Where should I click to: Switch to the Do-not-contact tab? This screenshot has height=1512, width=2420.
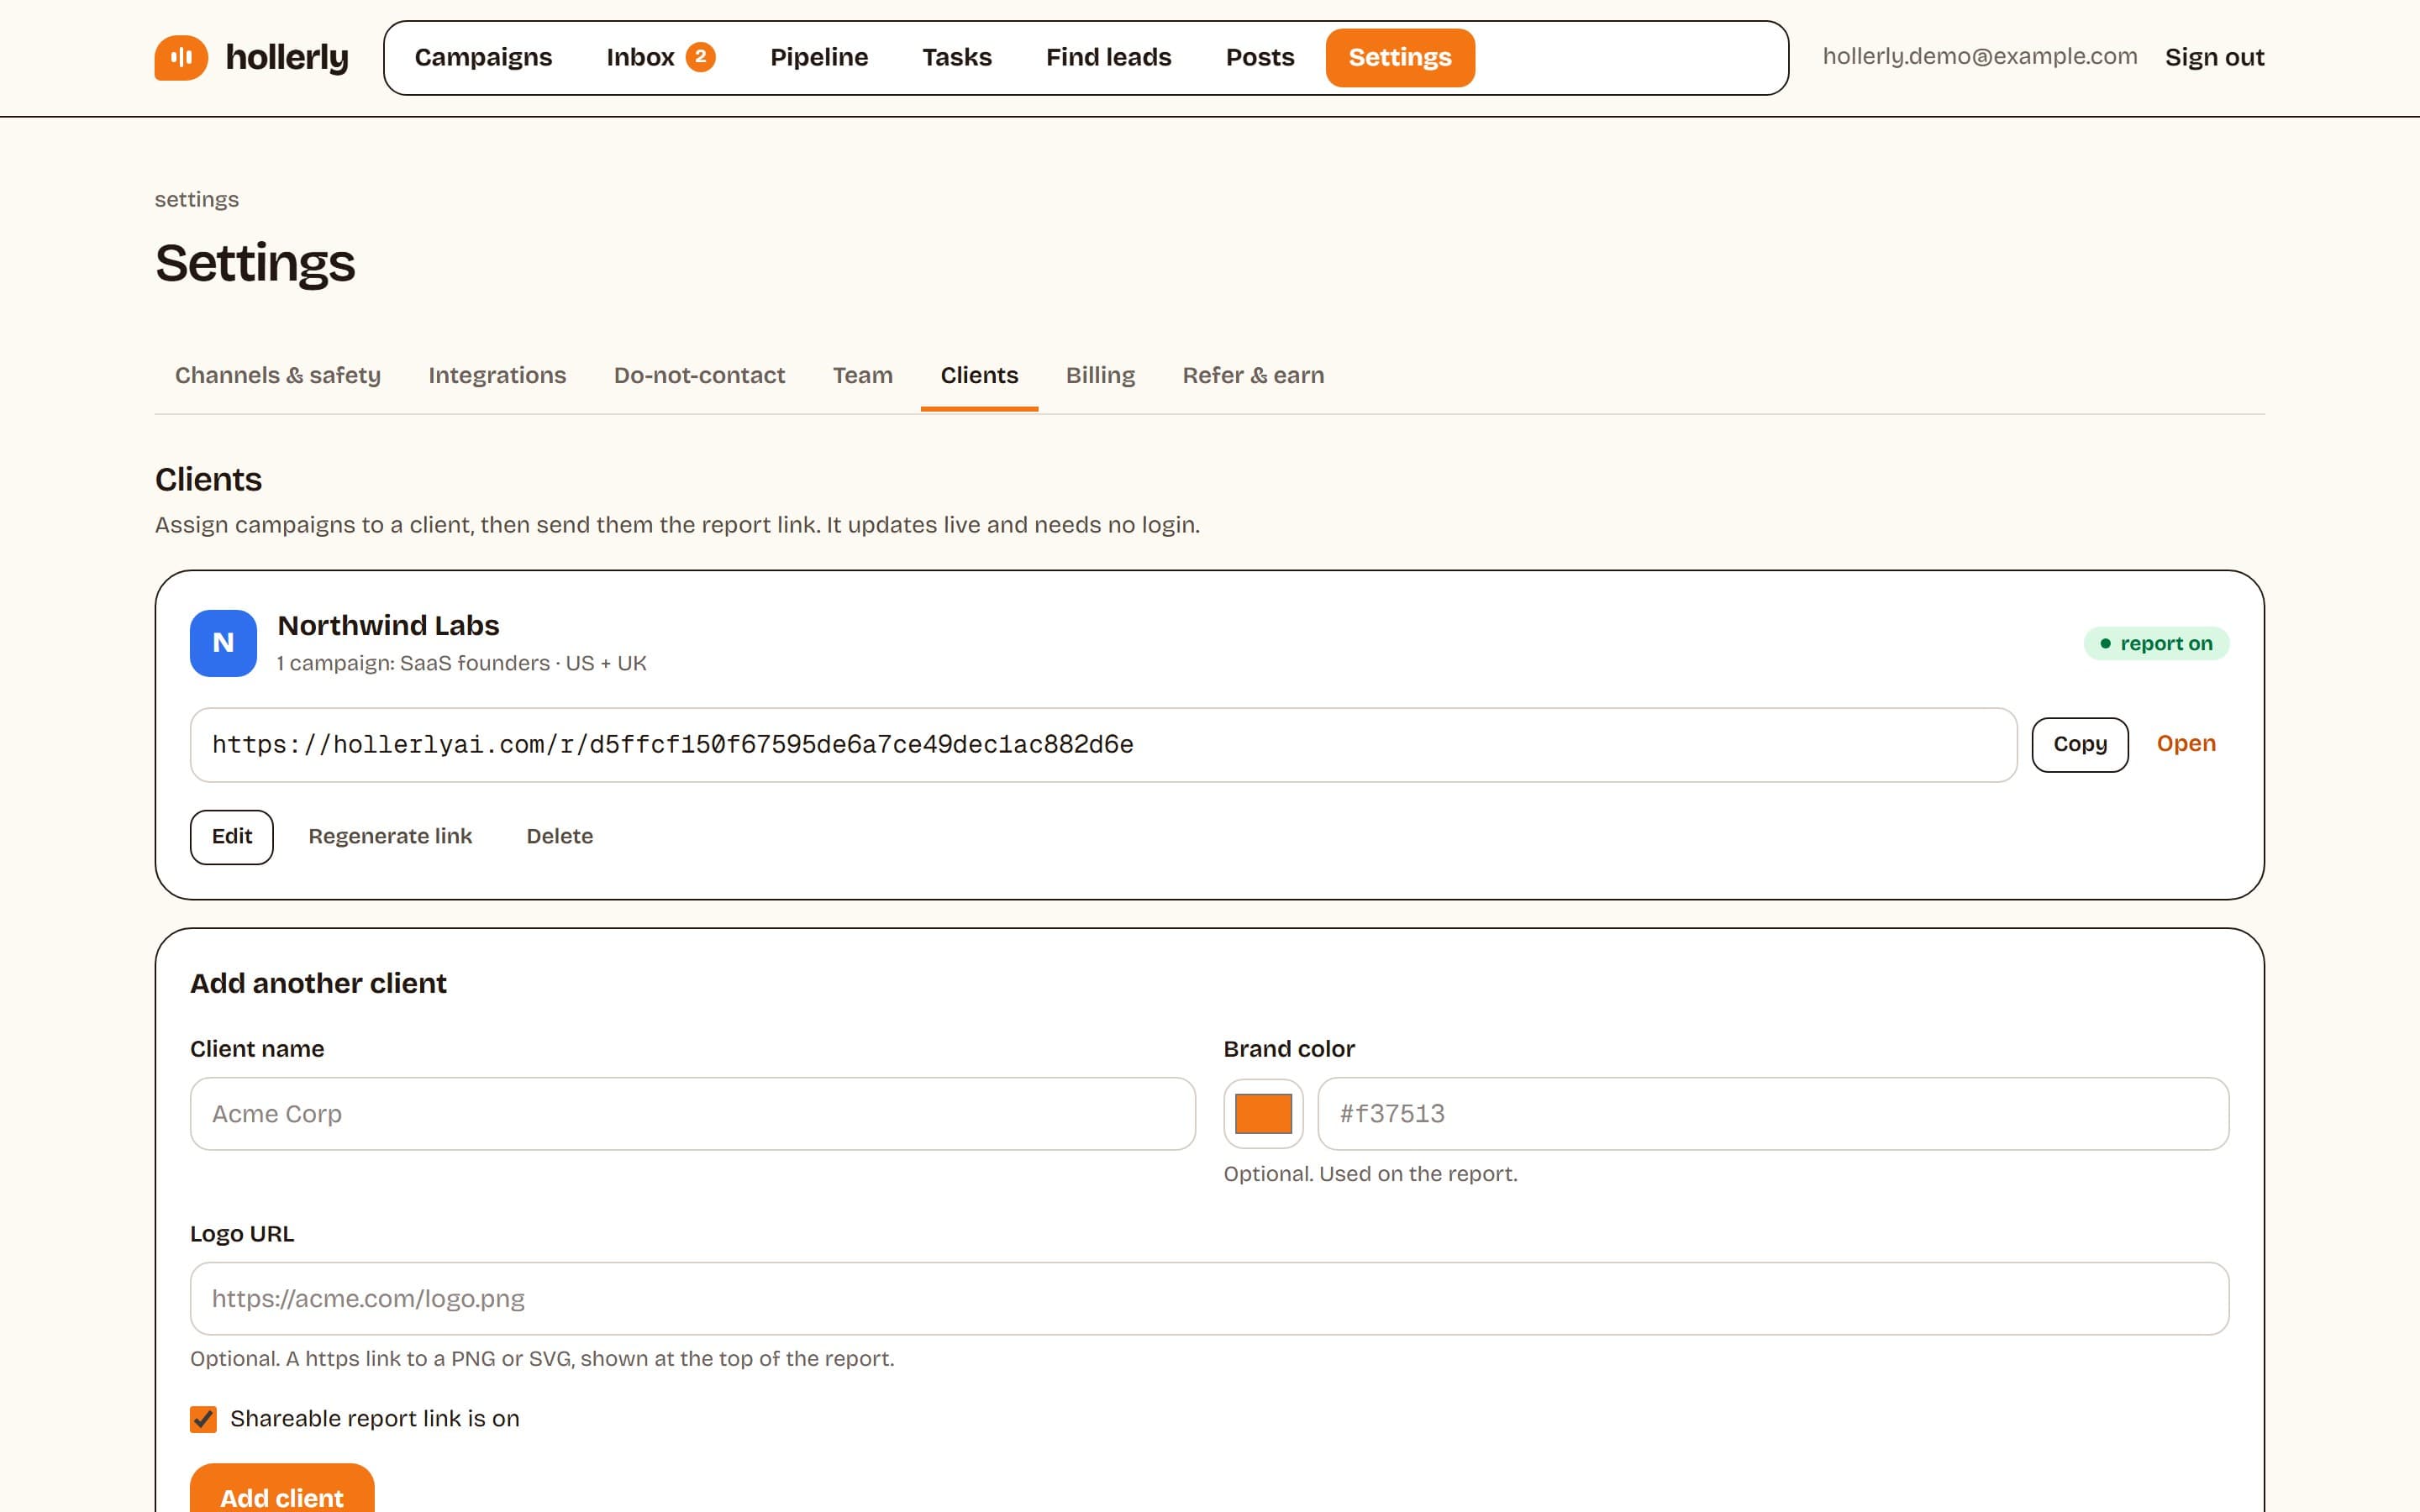[x=699, y=375]
